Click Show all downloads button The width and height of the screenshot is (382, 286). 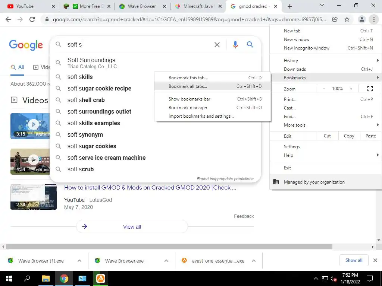click(x=354, y=260)
